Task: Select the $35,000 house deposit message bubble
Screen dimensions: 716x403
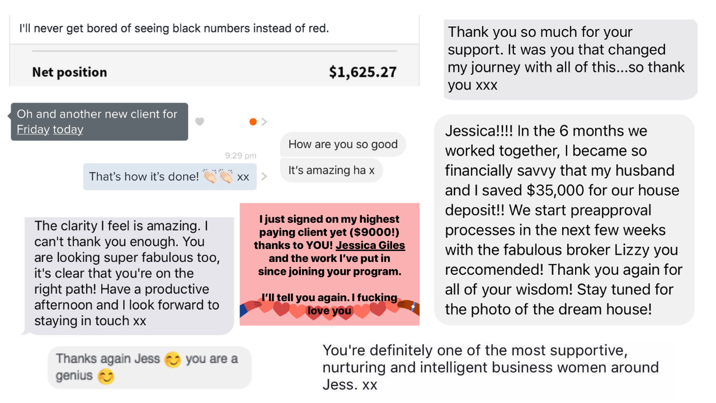Action: pyautogui.click(x=564, y=219)
